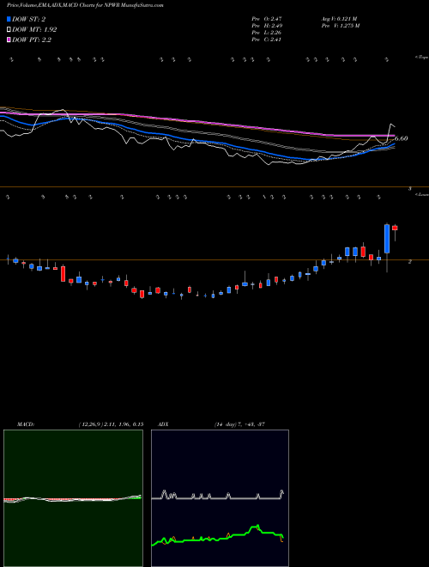Click the 'Pre C: 2.41' value
Image resolution: width=429 pixels, height=567 pixels.
267,39
